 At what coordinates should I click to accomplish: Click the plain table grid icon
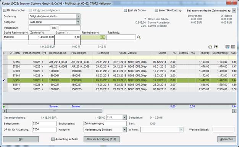(x=233, y=47)
